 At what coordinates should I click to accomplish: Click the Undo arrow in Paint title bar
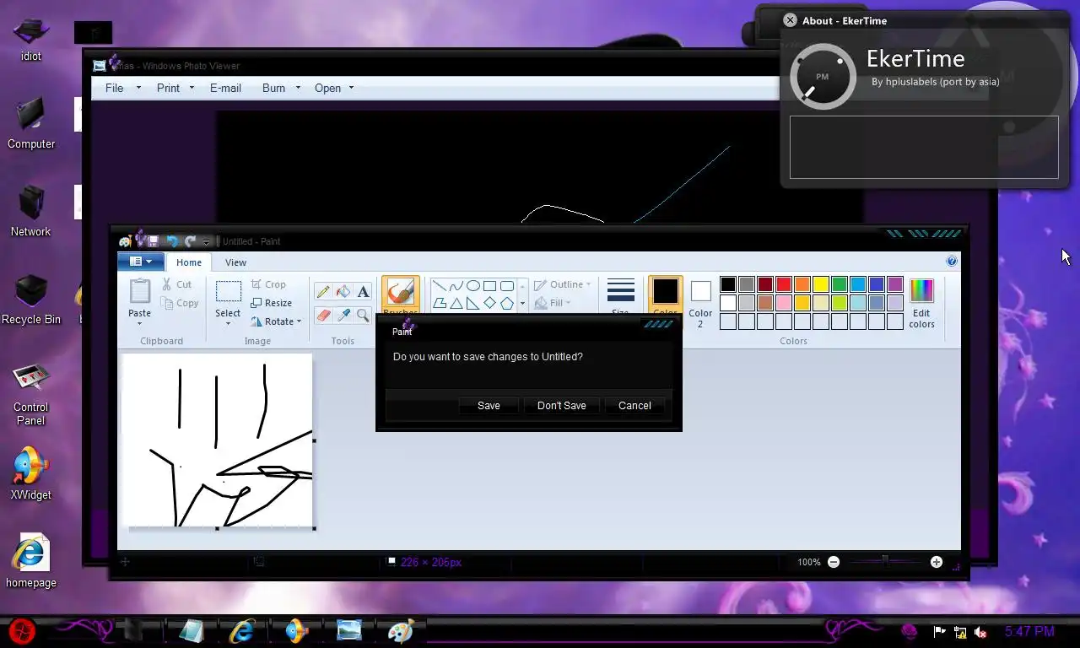point(173,241)
